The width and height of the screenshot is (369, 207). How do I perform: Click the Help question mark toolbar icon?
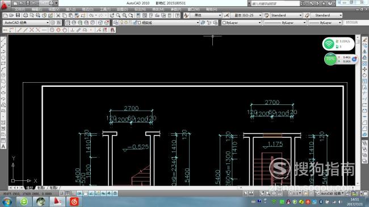[x=178, y=15]
